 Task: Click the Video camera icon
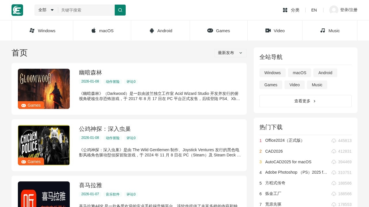coord(268,30)
